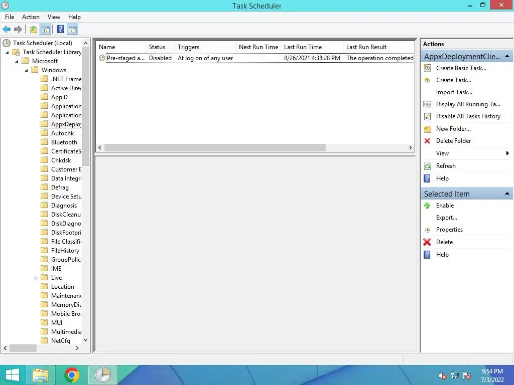Click the task list horizontal scrollbar thumb

click(x=215, y=148)
